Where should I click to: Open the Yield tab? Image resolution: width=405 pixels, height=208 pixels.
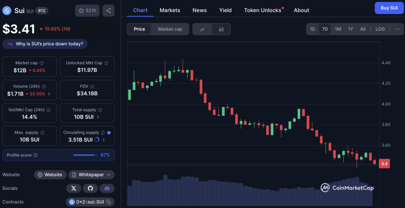[x=225, y=10]
